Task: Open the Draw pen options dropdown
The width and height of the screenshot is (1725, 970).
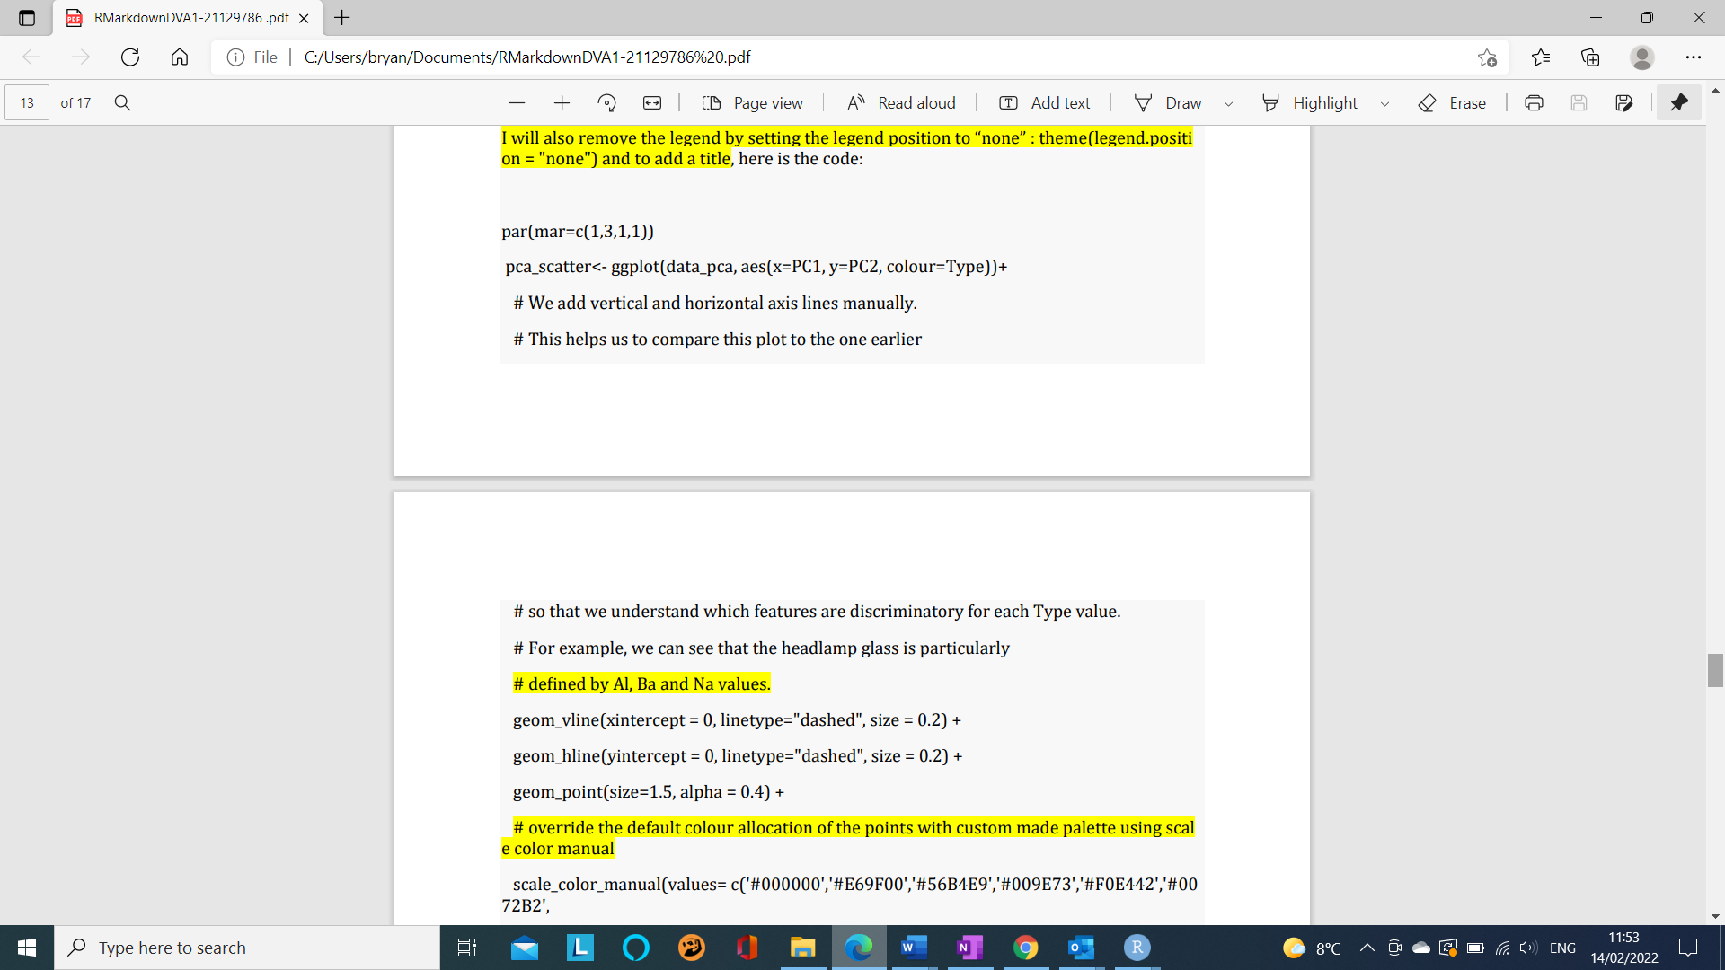Action: pos(1229,102)
